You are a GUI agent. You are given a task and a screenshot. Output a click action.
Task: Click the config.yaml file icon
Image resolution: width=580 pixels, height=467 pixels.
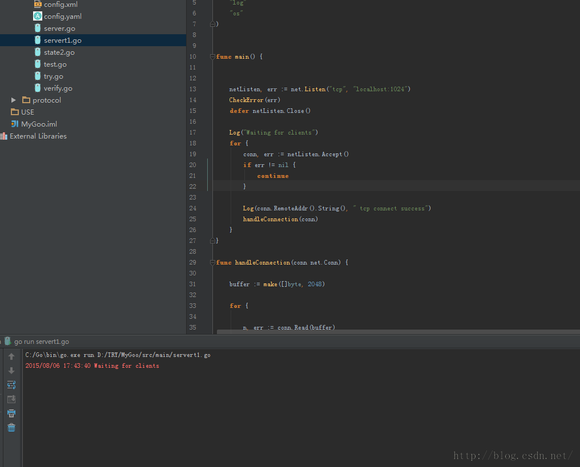[x=38, y=16]
